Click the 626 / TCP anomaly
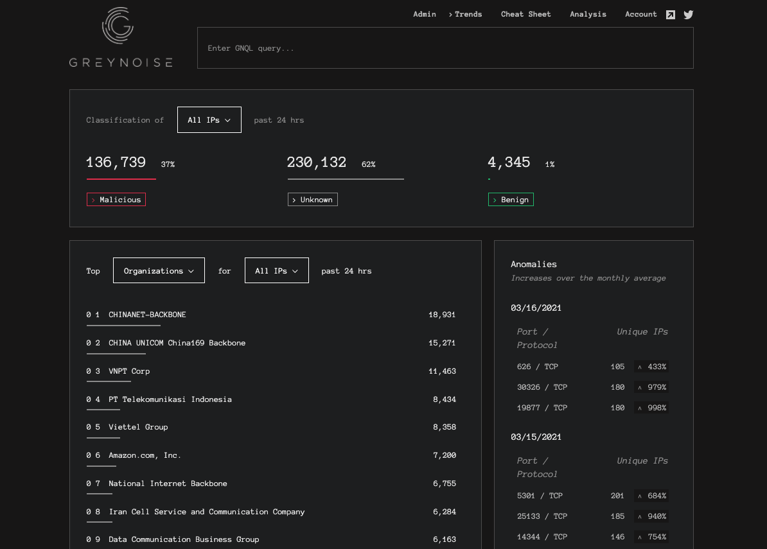Viewport: 767px width, 549px height. (538, 367)
